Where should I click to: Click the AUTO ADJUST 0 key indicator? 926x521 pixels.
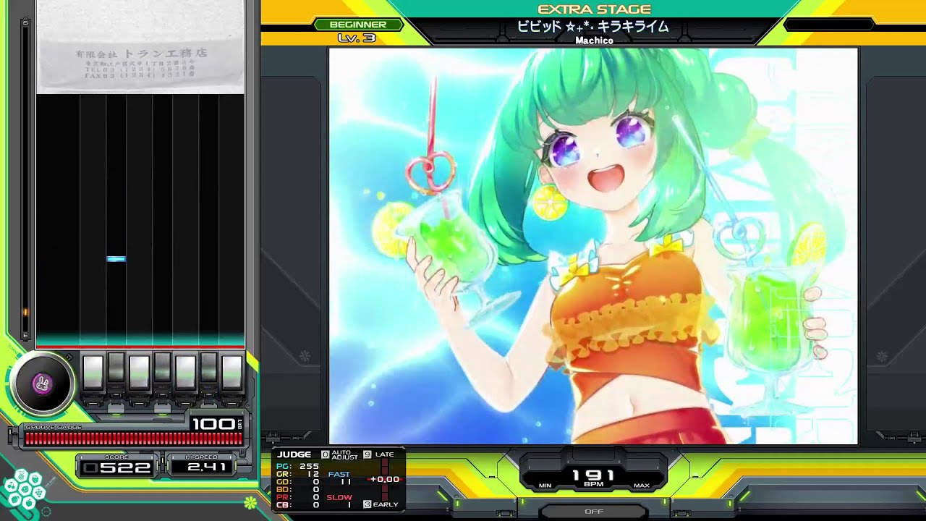tap(340, 454)
